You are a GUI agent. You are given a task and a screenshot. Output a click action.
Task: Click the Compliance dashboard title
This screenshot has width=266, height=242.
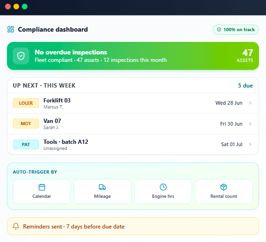click(x=53, y=30)
